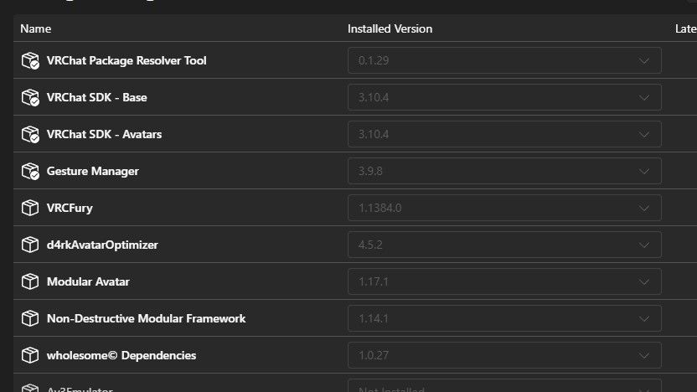Viewport: 697px width, 392px height.
Task: Select the VRChat SDK - Avatars name
Action: click(104, 134)
